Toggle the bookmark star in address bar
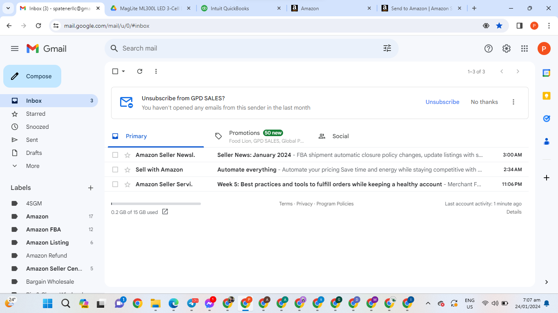Viewport: 558px width, 313px height. pyautogui.click(x=499, y=26)
